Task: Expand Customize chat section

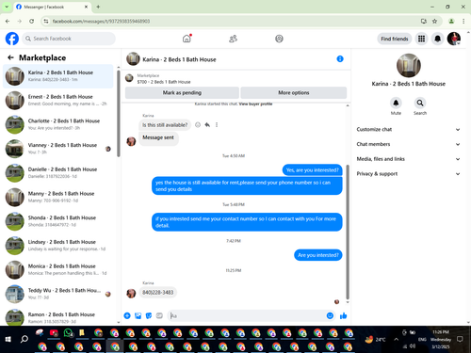Action: (x=408, y=129)
